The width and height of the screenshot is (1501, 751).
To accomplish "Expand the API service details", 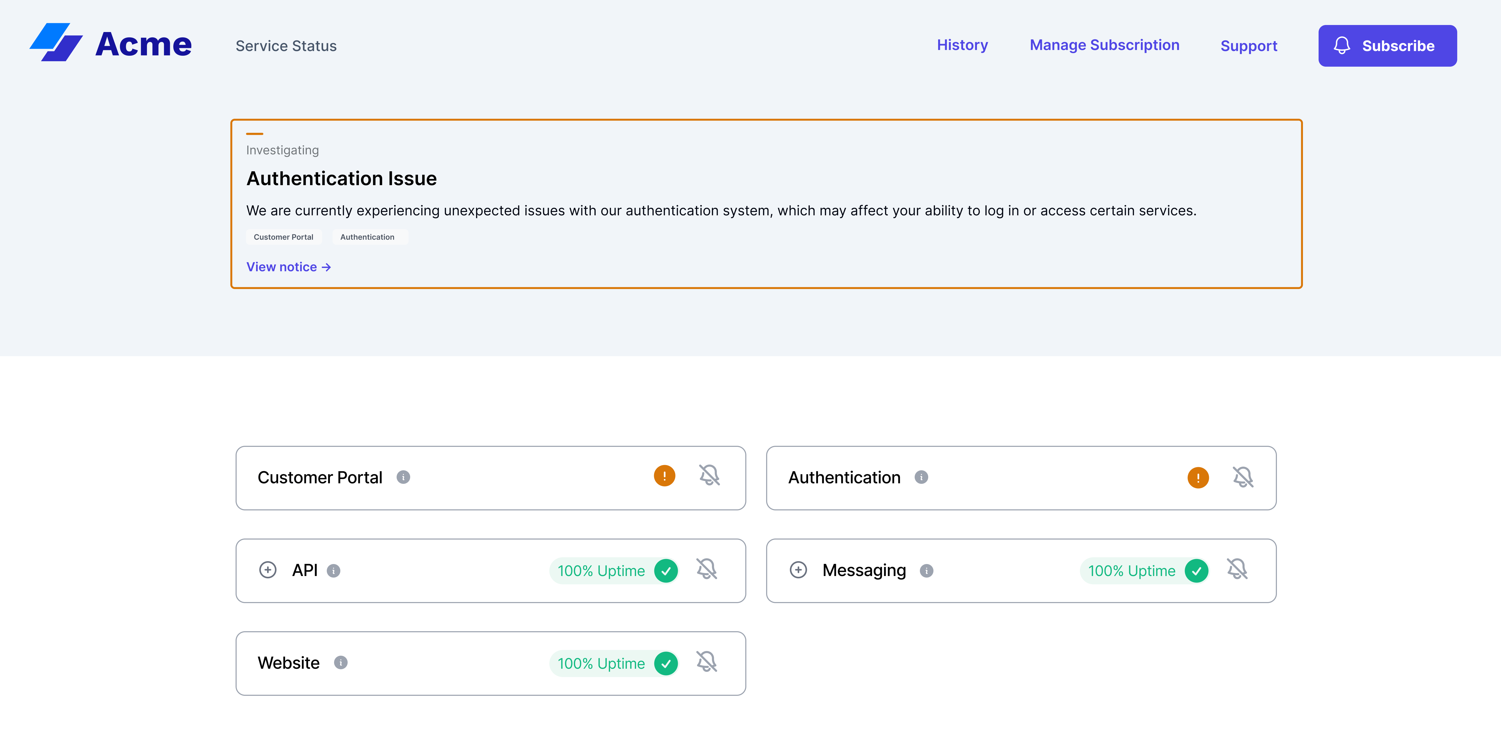I will pos(268,571).
